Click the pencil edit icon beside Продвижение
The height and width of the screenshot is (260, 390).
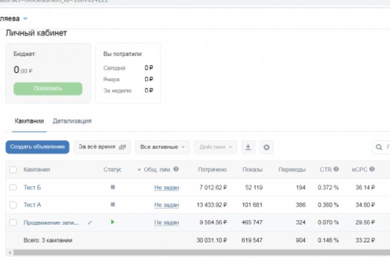tap(90, 222)
